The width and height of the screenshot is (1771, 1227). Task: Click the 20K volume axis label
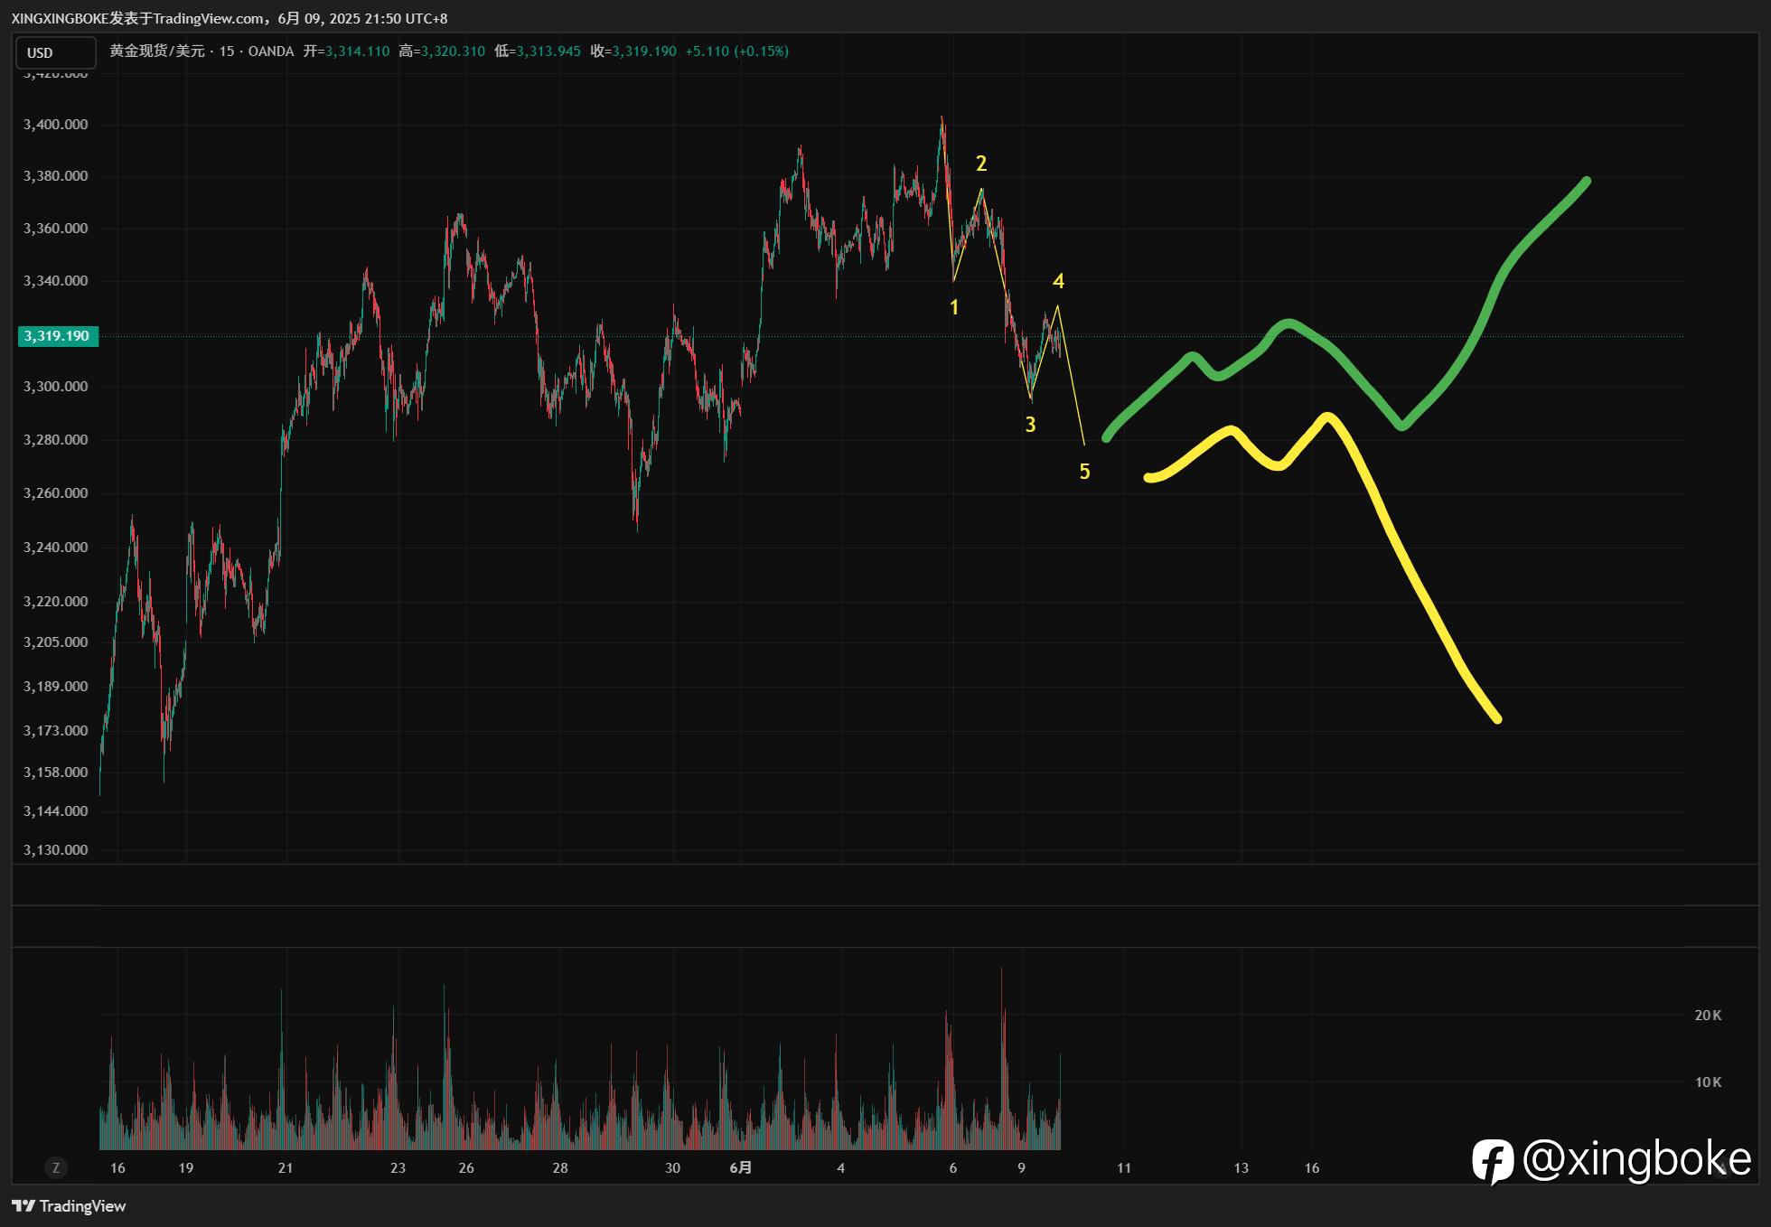click(x=1708, y=1016)
